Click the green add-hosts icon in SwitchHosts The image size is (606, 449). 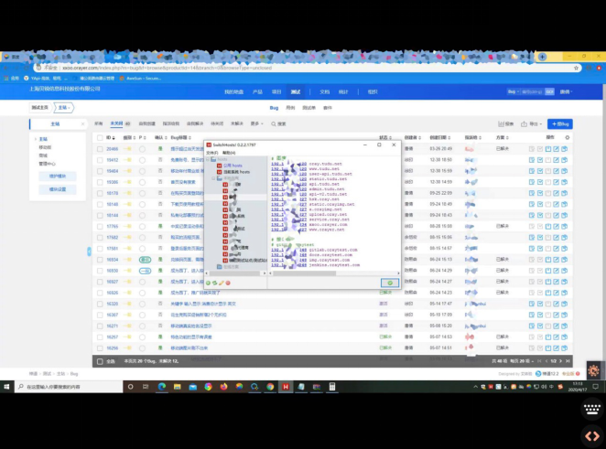209,283
